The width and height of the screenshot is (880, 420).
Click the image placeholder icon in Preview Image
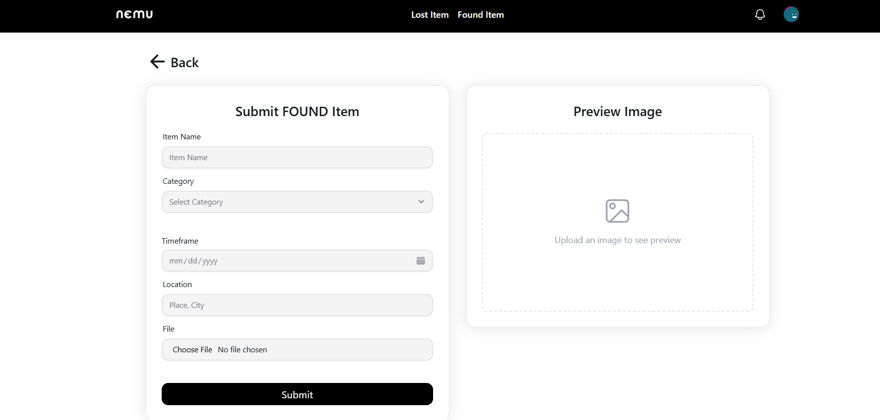(x=617, y=210)
